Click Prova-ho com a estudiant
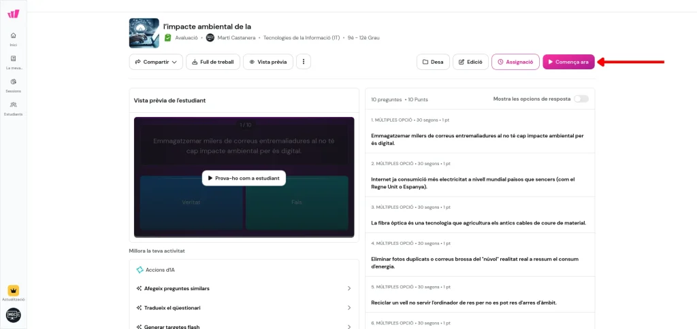 244,178
